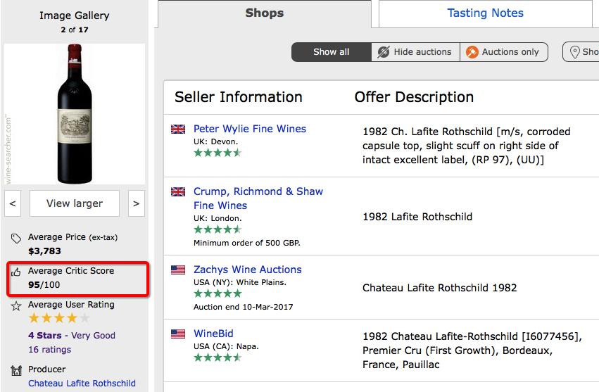Switch to the Tasting Notes tab
Image resolution: width=599 pixels, height=392 pixels.
coord(485,13)
